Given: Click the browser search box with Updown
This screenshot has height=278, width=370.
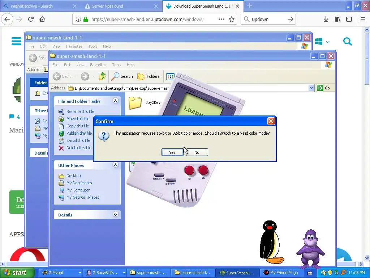Looking at the screenshot, I should [267, 20].
